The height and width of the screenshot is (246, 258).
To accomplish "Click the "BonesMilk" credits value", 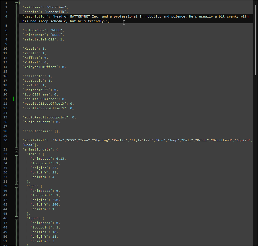I will pyautogui.click(x=56, y=12).
